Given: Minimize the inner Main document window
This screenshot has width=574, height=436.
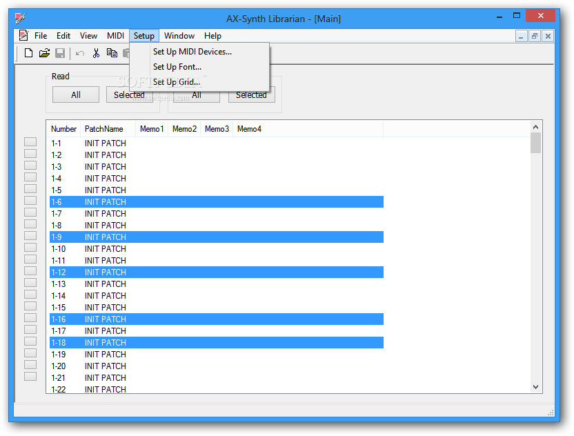Looking at the screenshot, I should pyautogui.click(x=521, y=36).
